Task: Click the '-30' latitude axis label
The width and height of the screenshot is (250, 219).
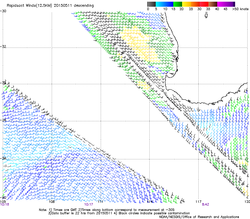Action: tap(3, 11)
